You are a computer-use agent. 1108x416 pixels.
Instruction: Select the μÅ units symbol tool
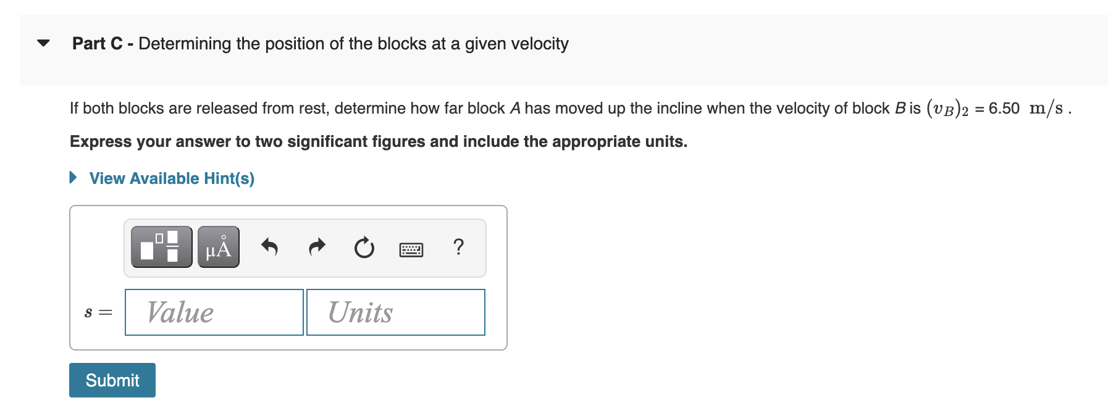pyautogui.click(x=217, y=248)
